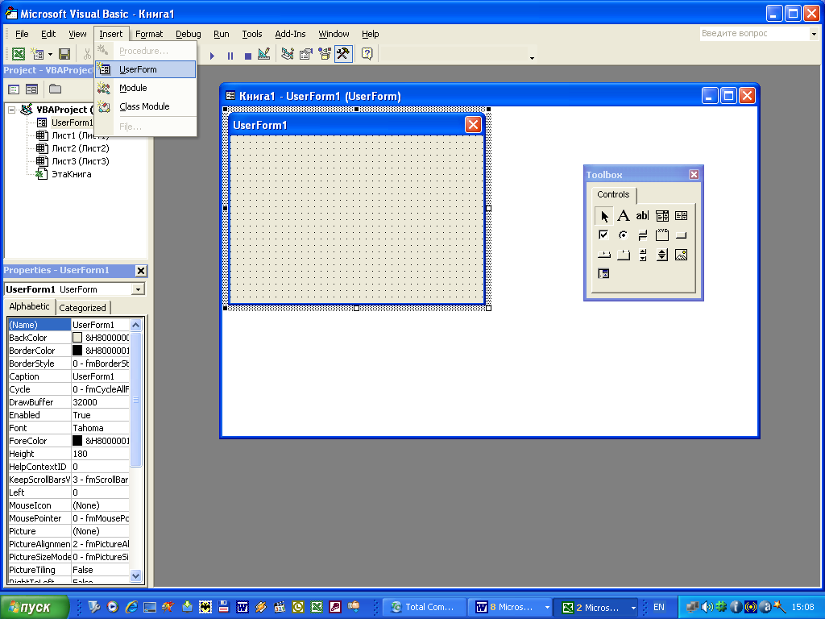Screen dimensions: 825x619
Task: Open the File menu
Action: [x=22, y=34]
